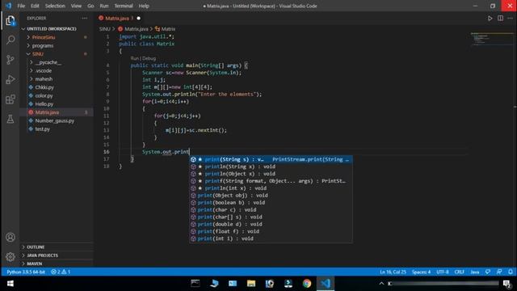Screen dimensions: 517x291
Task: Open editor More Actions ellipsis
Action: (510, 19)
